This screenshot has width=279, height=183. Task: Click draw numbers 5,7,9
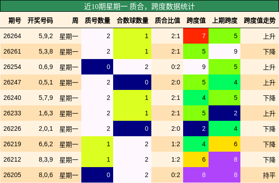pos(46,98)
